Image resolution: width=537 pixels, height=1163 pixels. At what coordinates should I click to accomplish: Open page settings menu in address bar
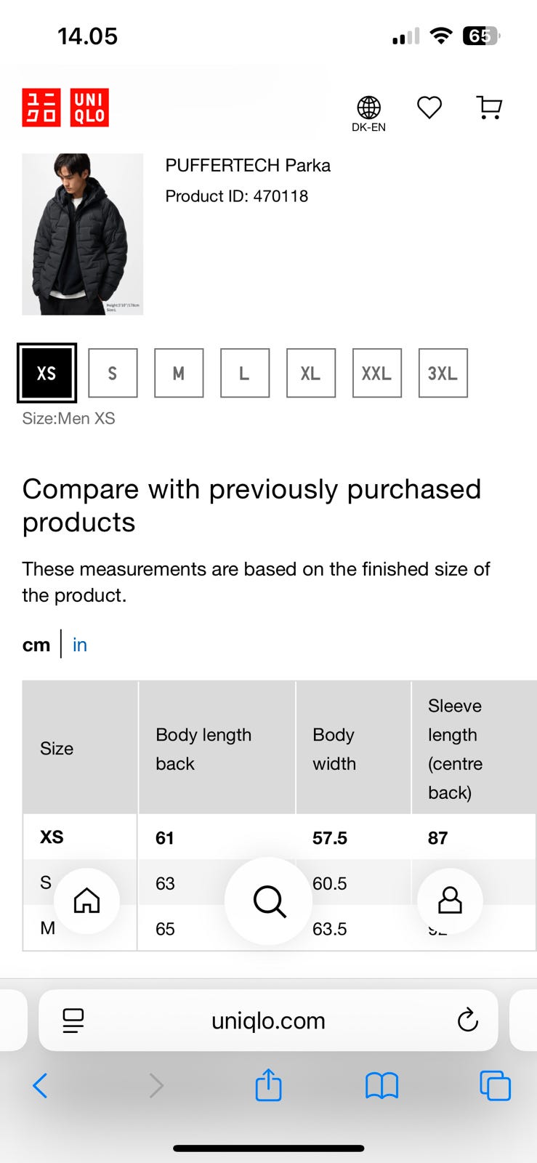(73, 1021)
